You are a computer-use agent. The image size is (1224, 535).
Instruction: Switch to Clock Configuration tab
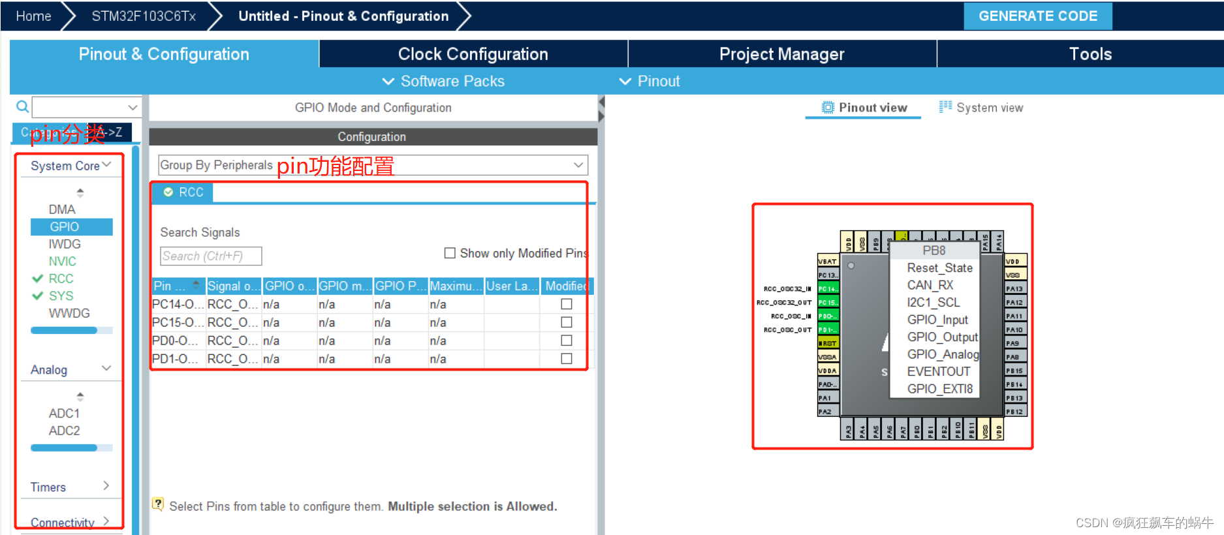[473, 54]
